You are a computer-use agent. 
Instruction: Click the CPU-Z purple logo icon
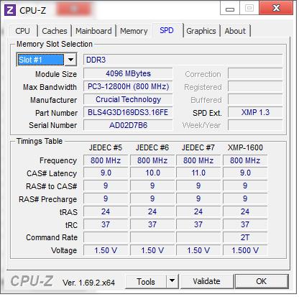click(10, 10)
